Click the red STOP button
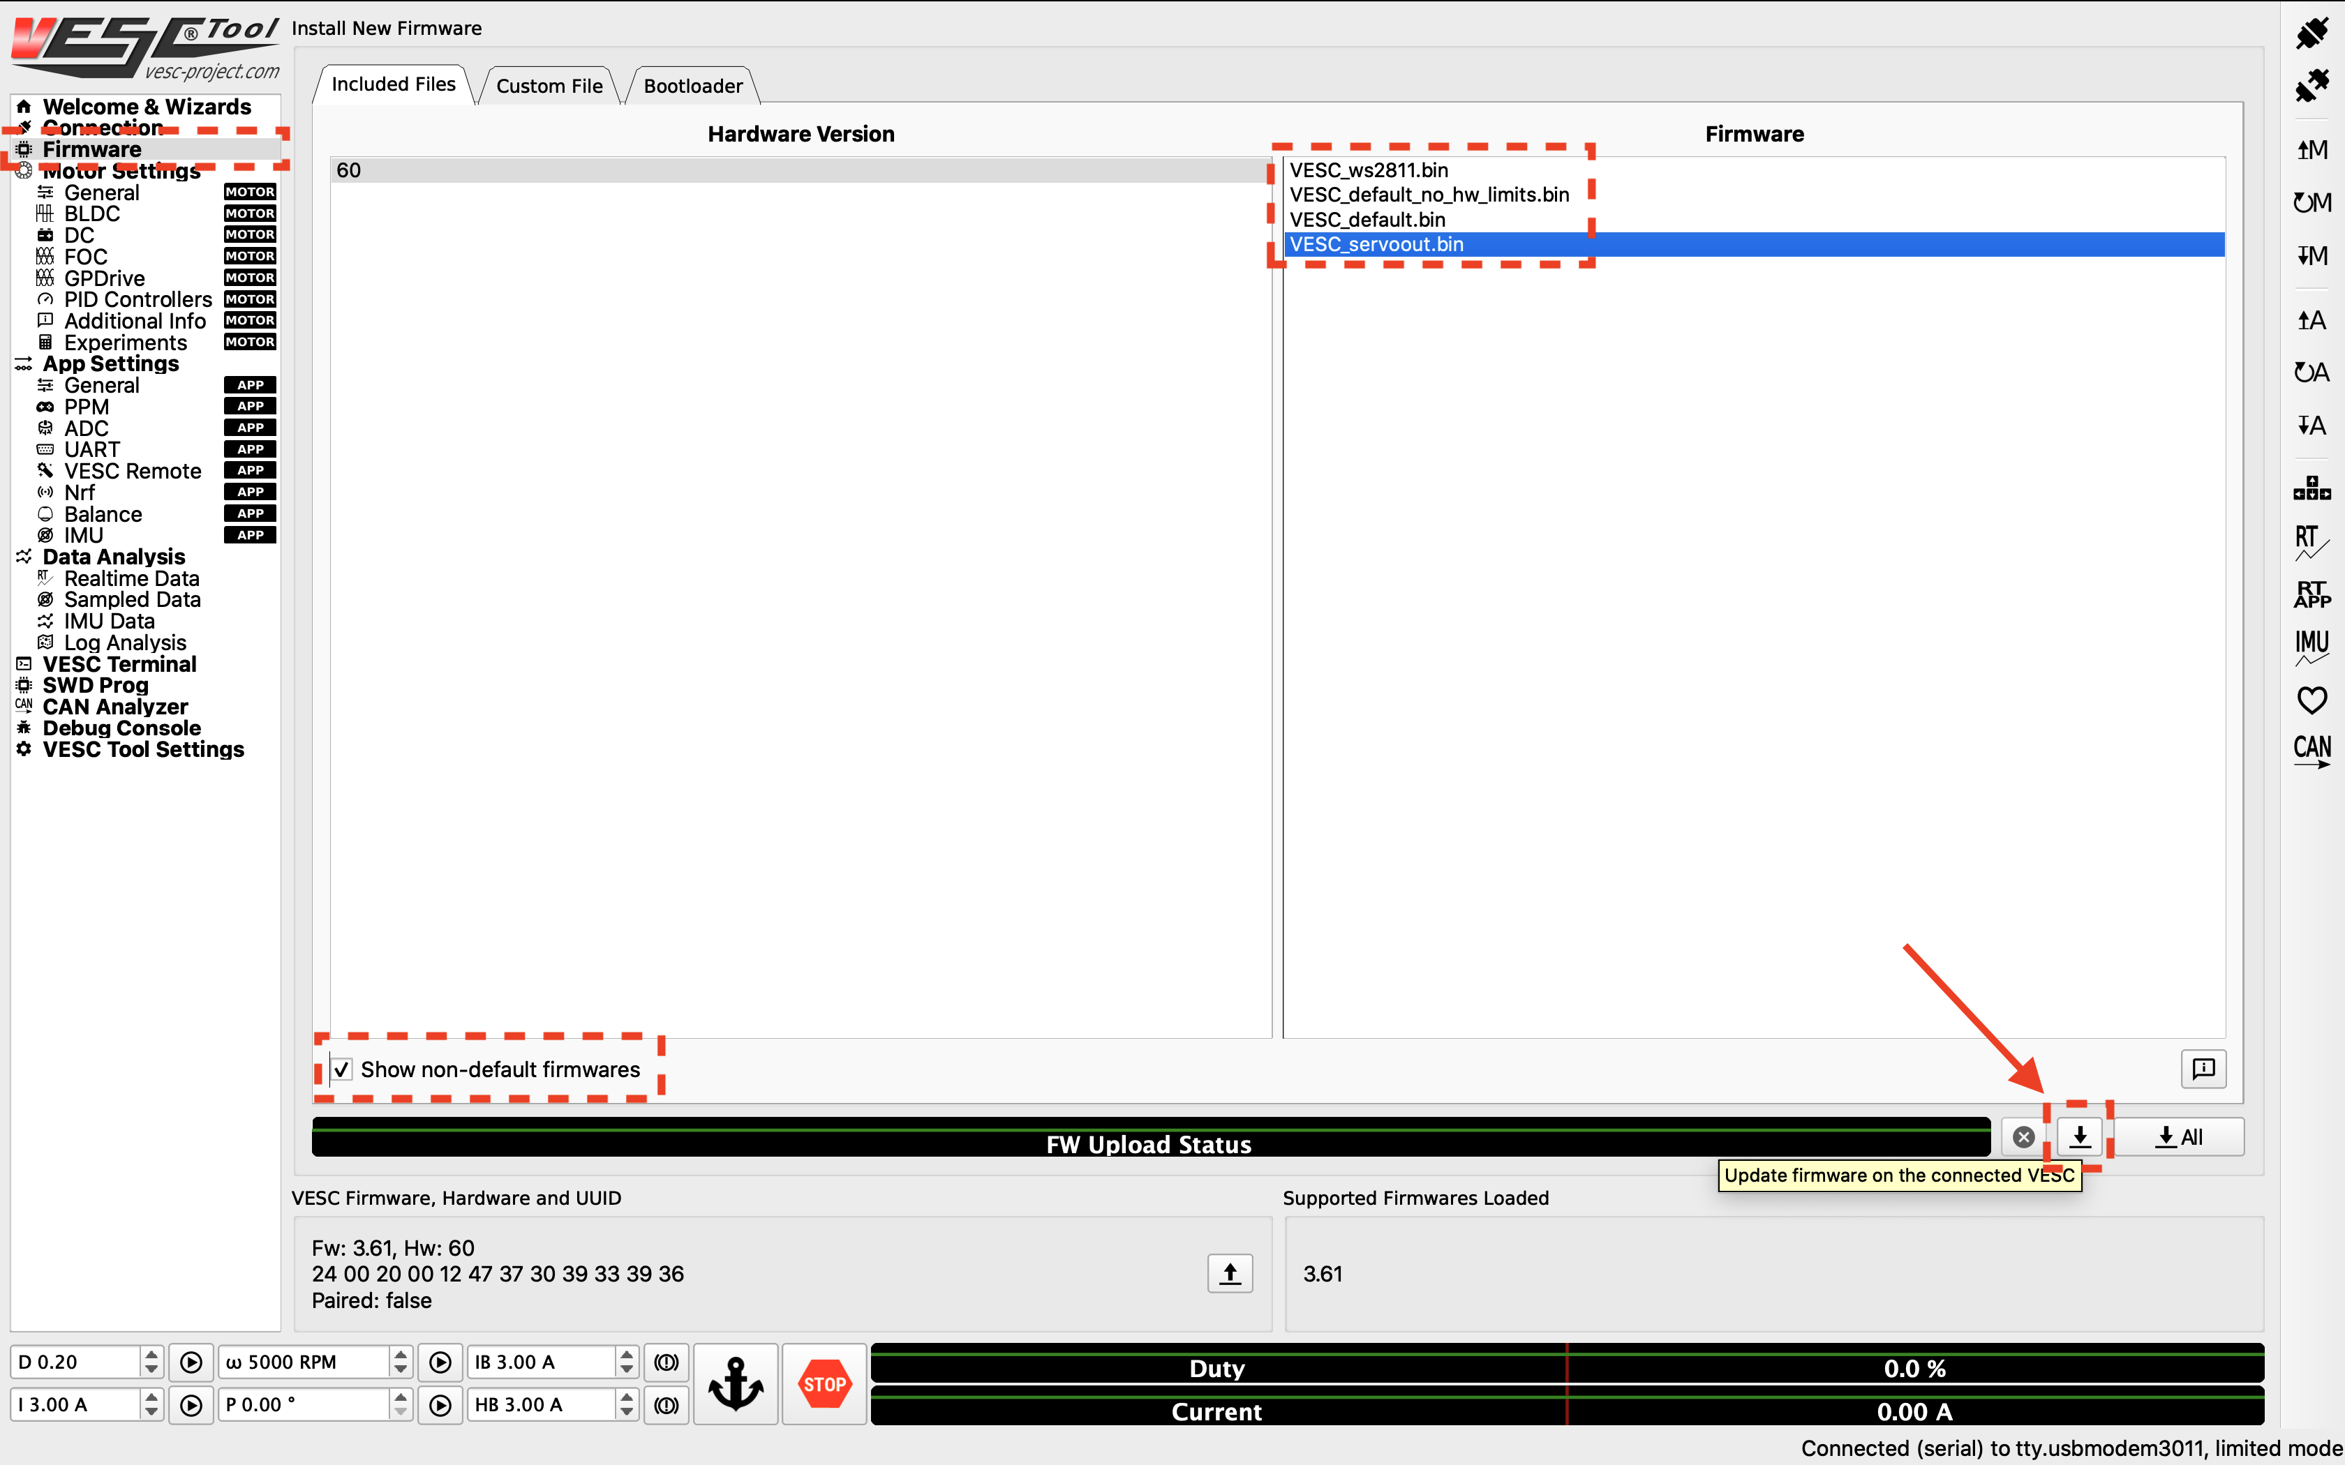The width and height of the screenshot is (2345, 1465). pos(825,1383)
